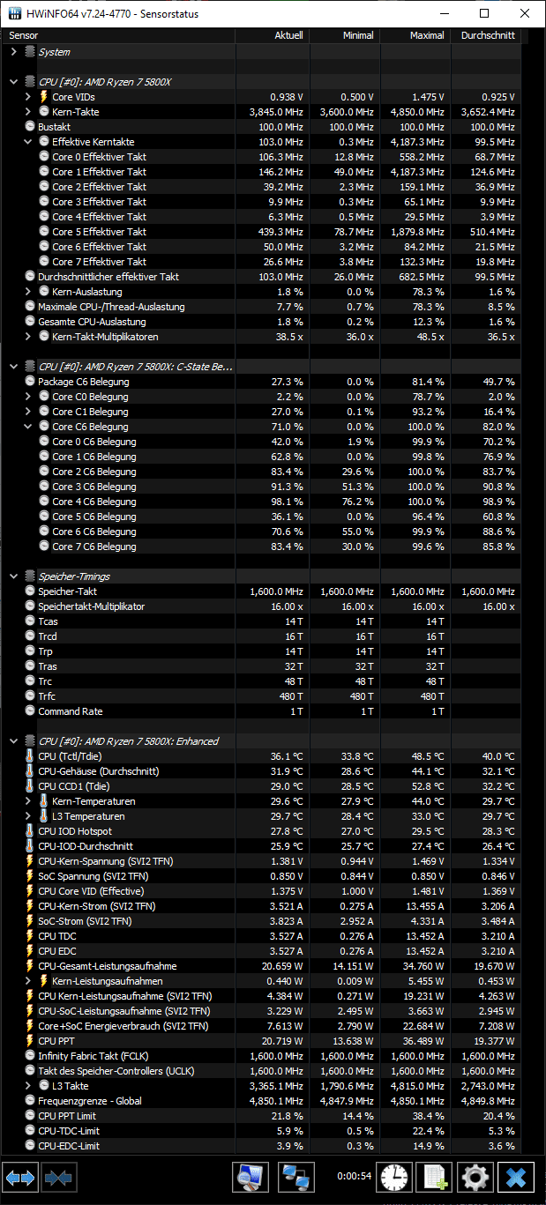Click the Aktuell column header
Image resolution: width=546 pixels, height=1205 pixels.
click(x=271, y=35)
